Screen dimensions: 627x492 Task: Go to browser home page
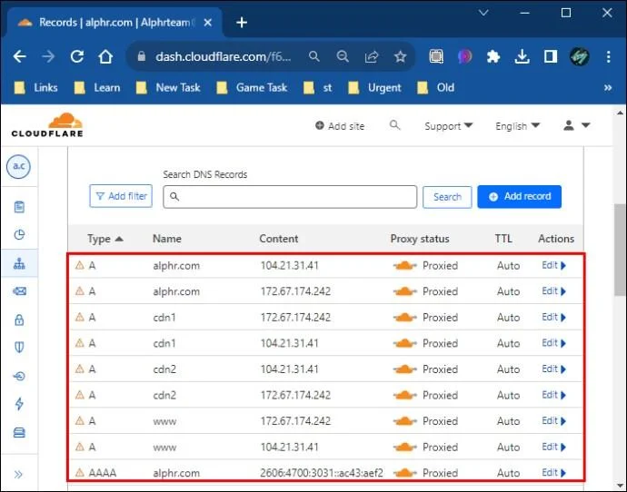point(105,56)
